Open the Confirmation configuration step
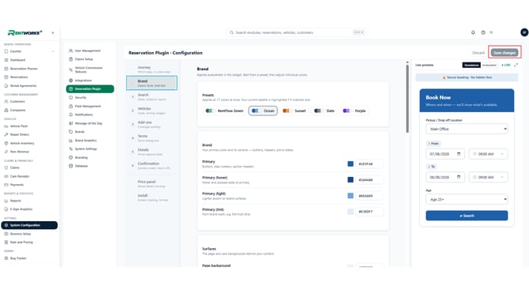Screen dimensions: 529x297 point(152,165)
